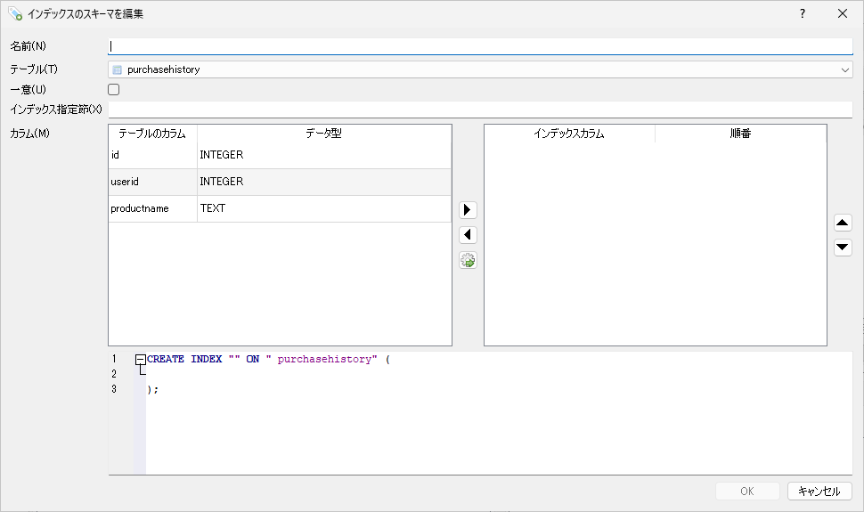Click the インデックスカラム column header

click(569, 134)
